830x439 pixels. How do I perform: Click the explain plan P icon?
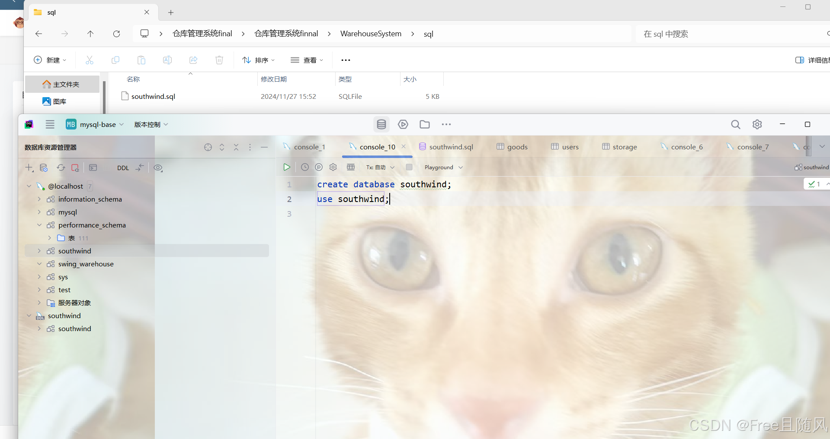pos(319,167)
